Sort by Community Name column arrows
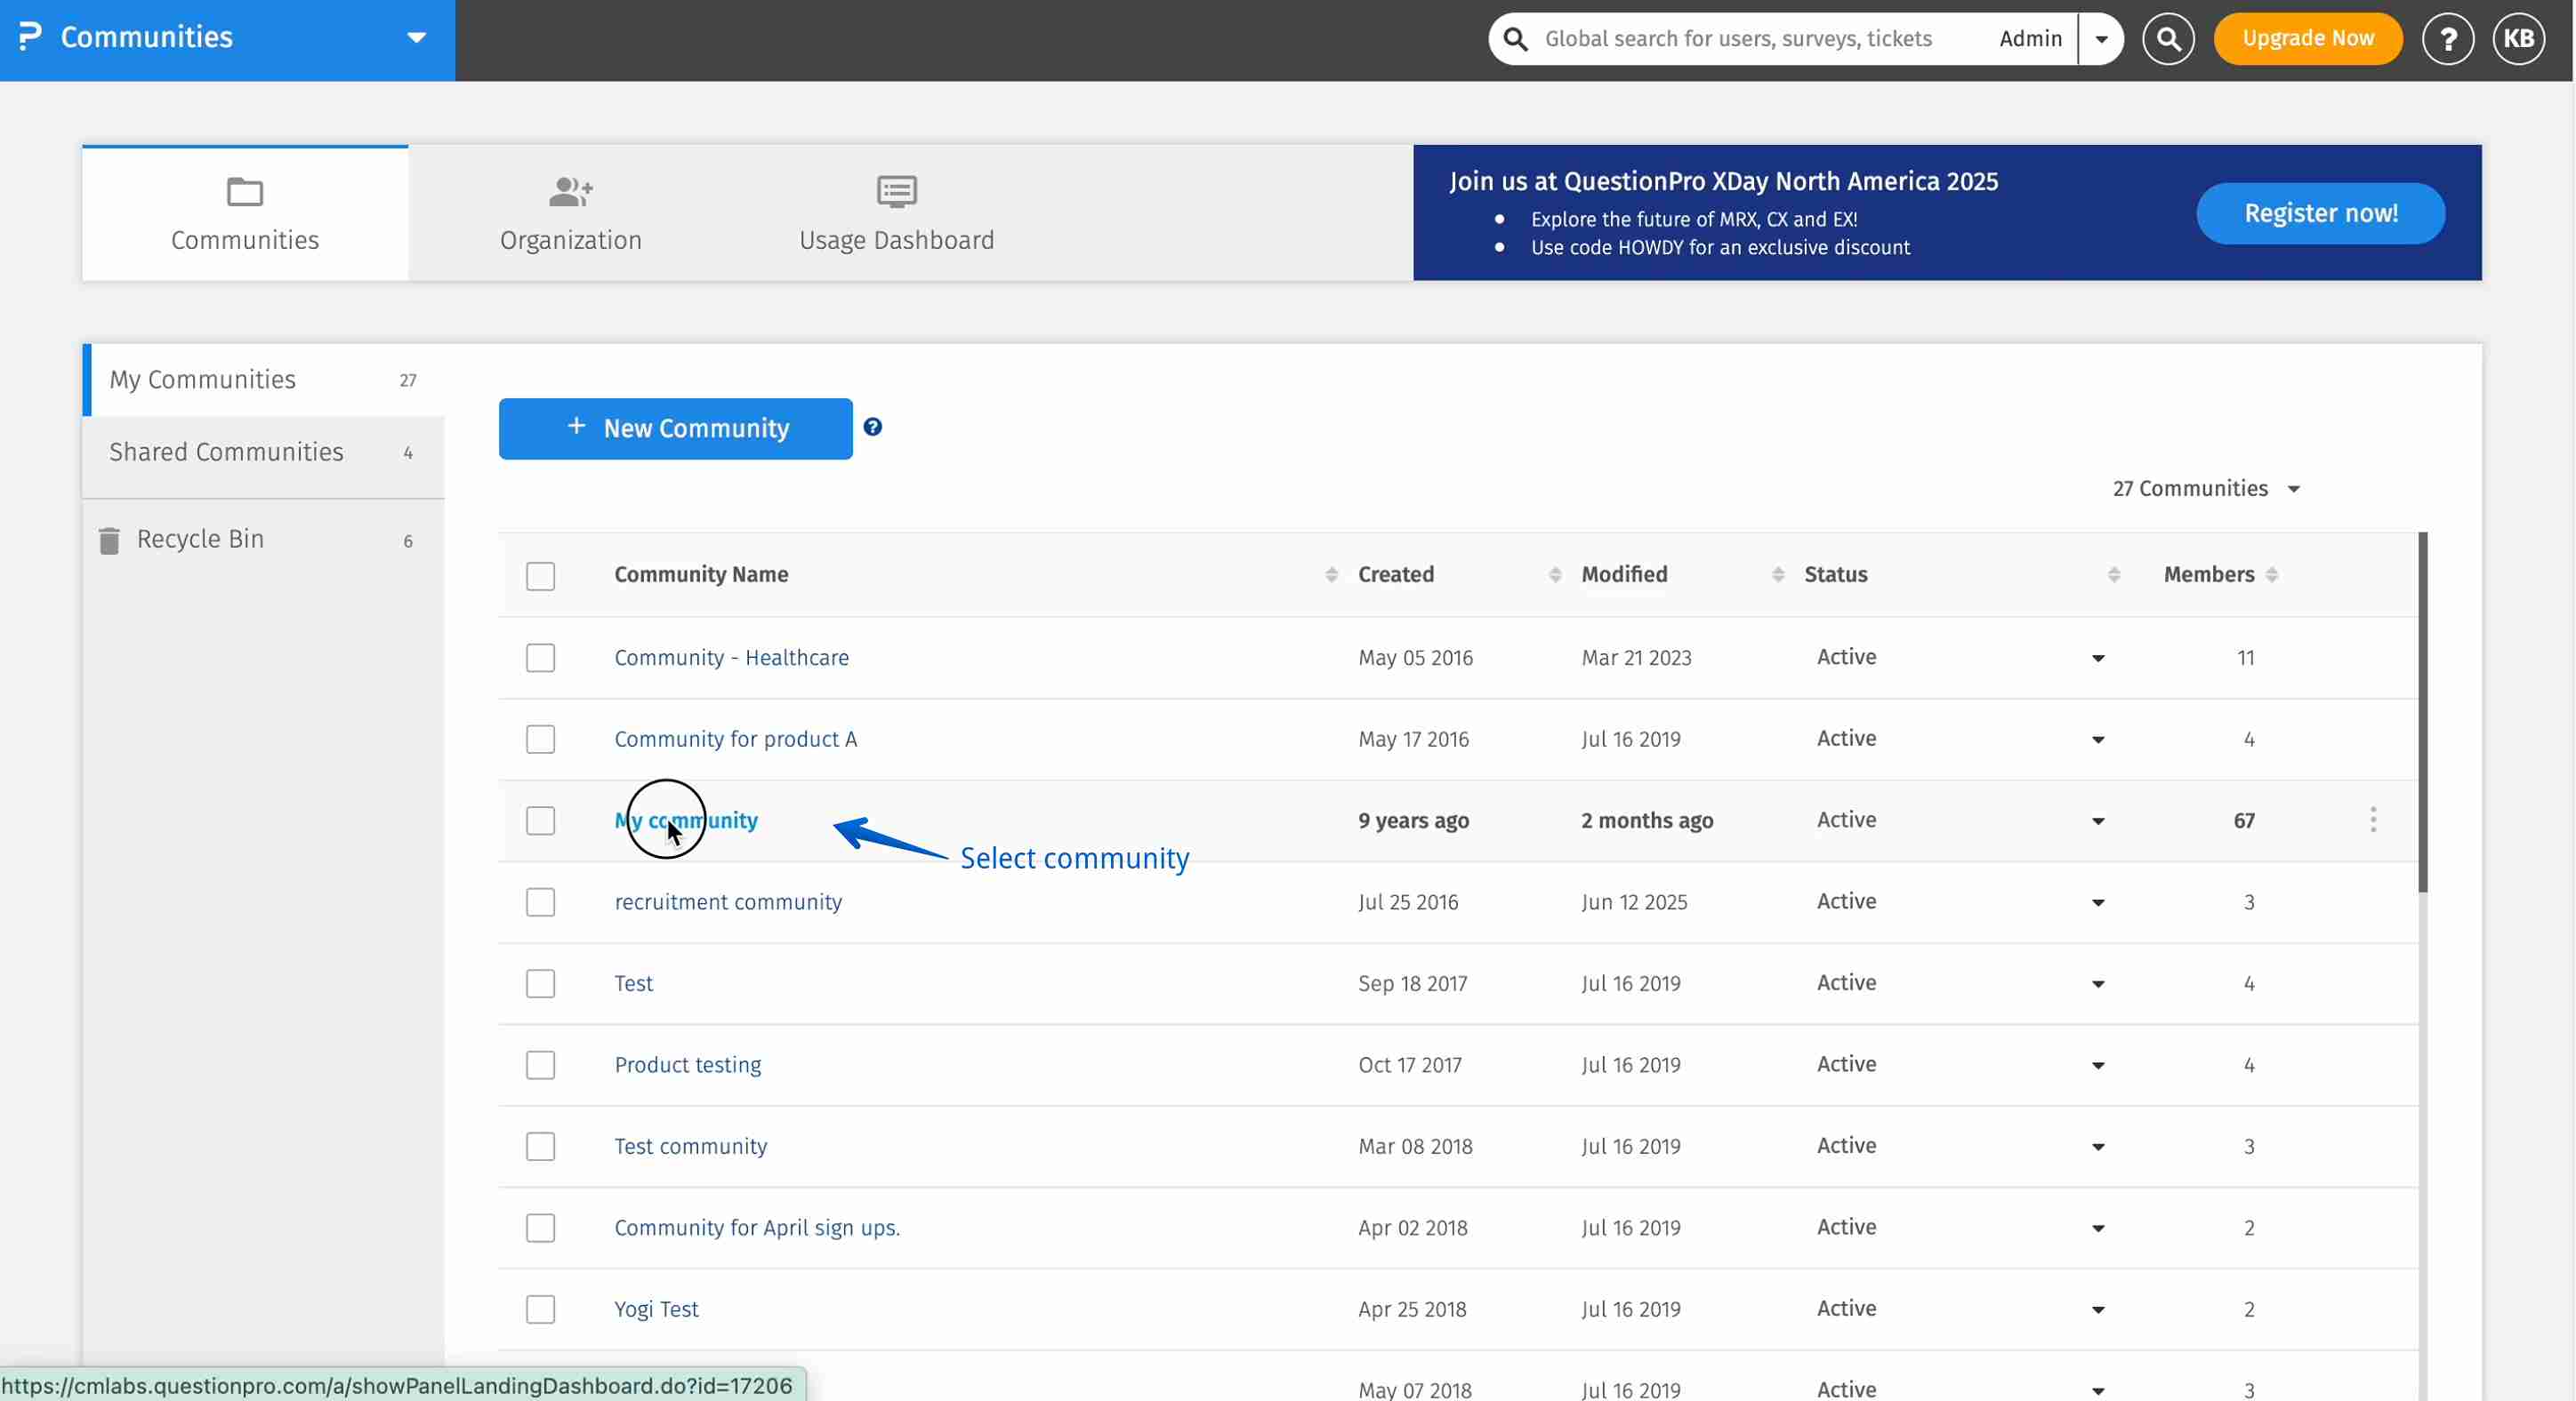 (1330, 574)
